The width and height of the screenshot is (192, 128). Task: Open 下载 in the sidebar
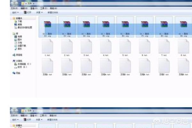coord(18,21)
